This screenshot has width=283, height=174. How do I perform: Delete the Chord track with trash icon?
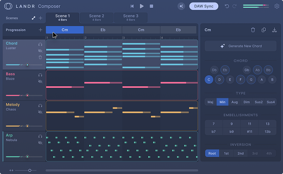click(x=40, y=57)
